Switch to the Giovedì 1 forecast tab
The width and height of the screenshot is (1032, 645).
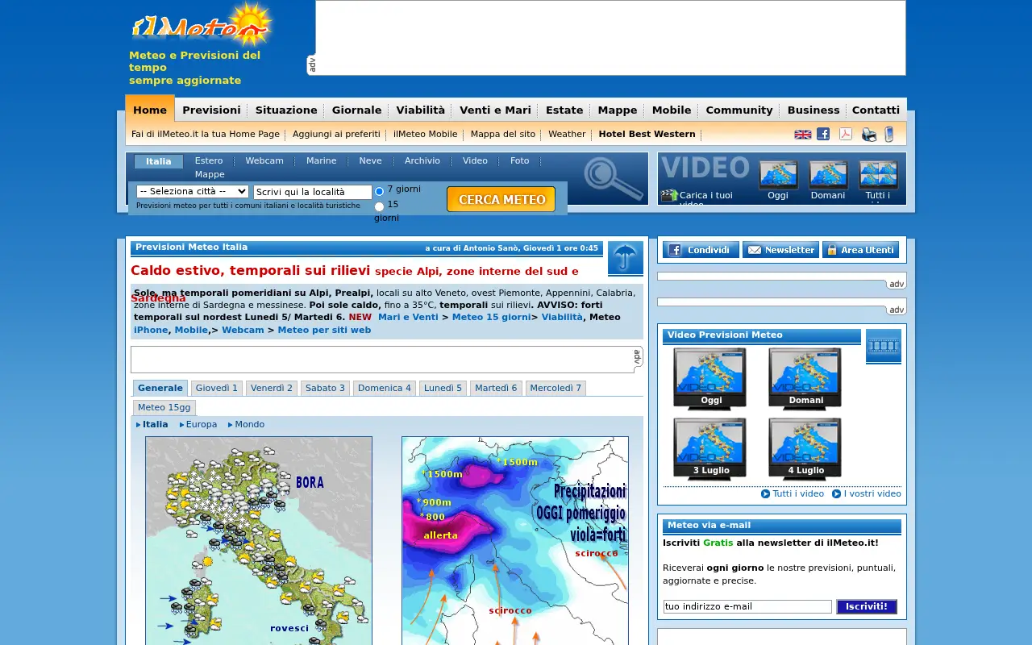coord(217,388)
